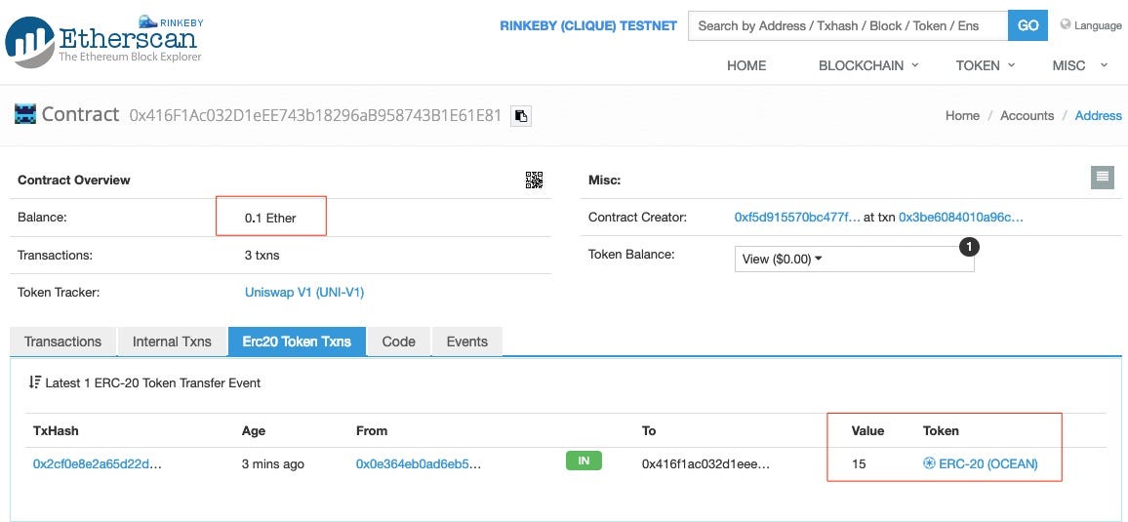Viewport: 1128px width, 522px height.
Task: Click the Accounts breadcrumb link
Action: coord(1027,116)
